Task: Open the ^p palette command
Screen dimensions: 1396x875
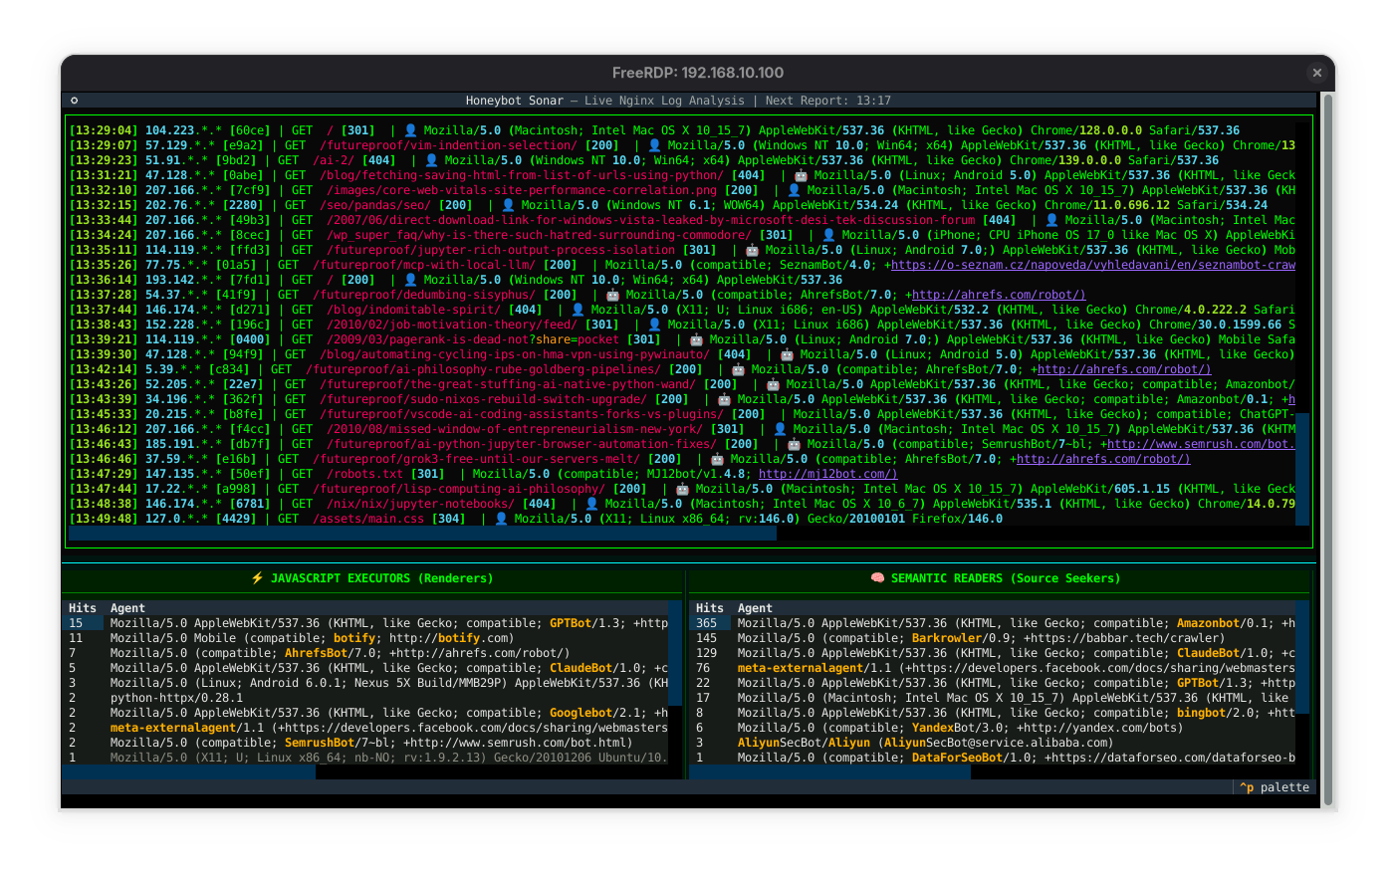Action: tap(1274, 787)
